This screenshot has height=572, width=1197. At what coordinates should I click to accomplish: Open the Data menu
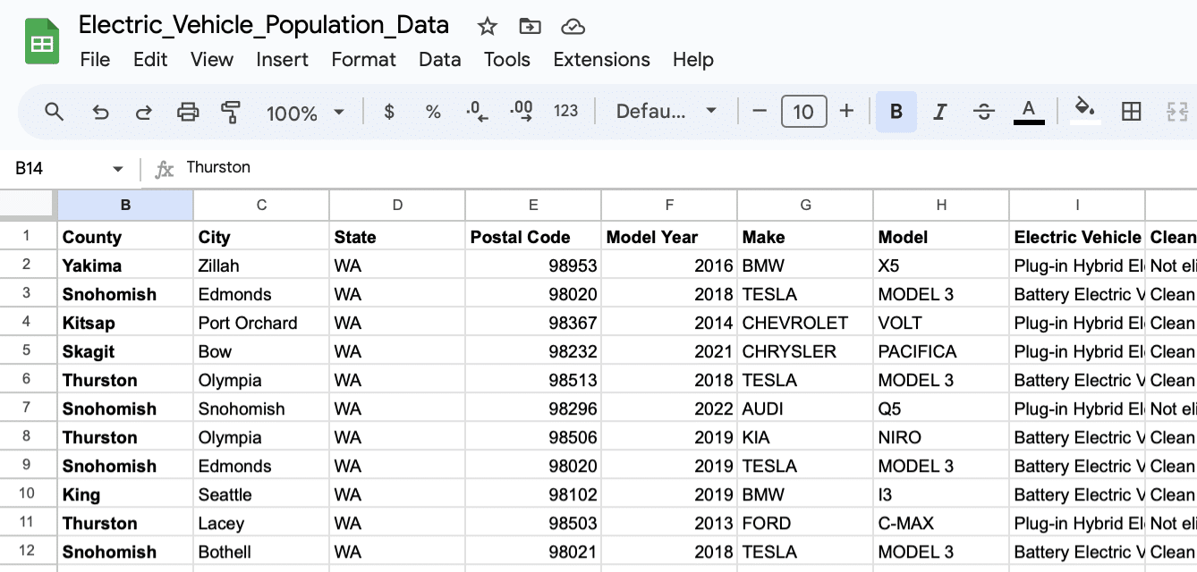[440, 60]
